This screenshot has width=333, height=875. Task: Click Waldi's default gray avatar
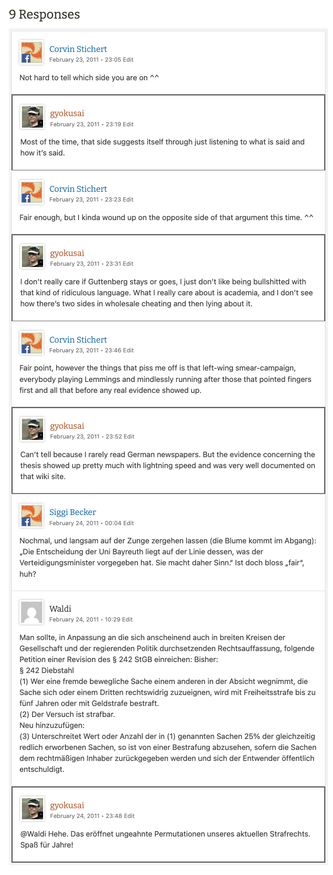32,612
